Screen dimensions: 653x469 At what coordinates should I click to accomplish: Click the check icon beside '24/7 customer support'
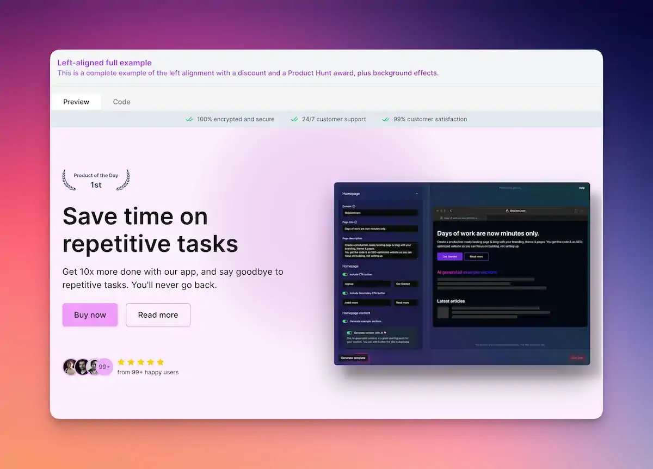pyautogui.click(x=294, y=119)
